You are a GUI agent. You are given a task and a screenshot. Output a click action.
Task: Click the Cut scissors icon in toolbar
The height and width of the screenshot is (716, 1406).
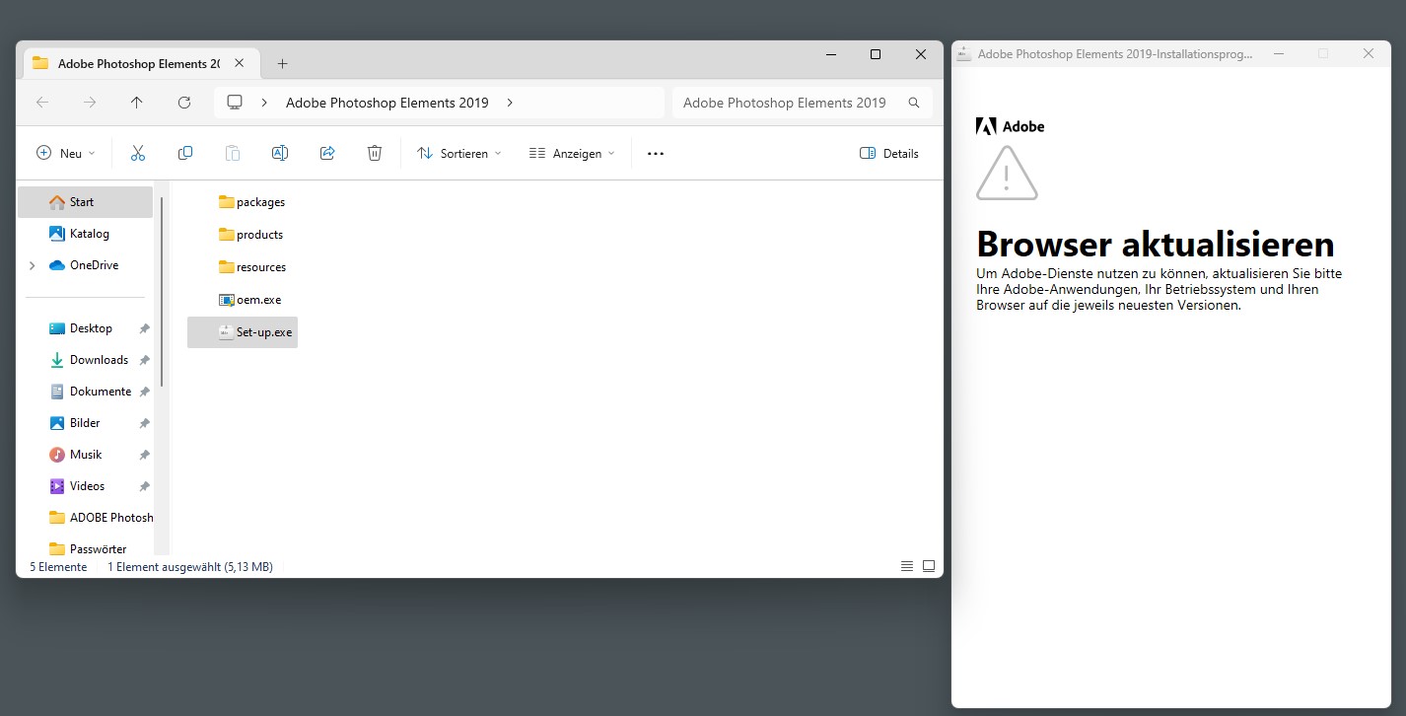(138, 153)
